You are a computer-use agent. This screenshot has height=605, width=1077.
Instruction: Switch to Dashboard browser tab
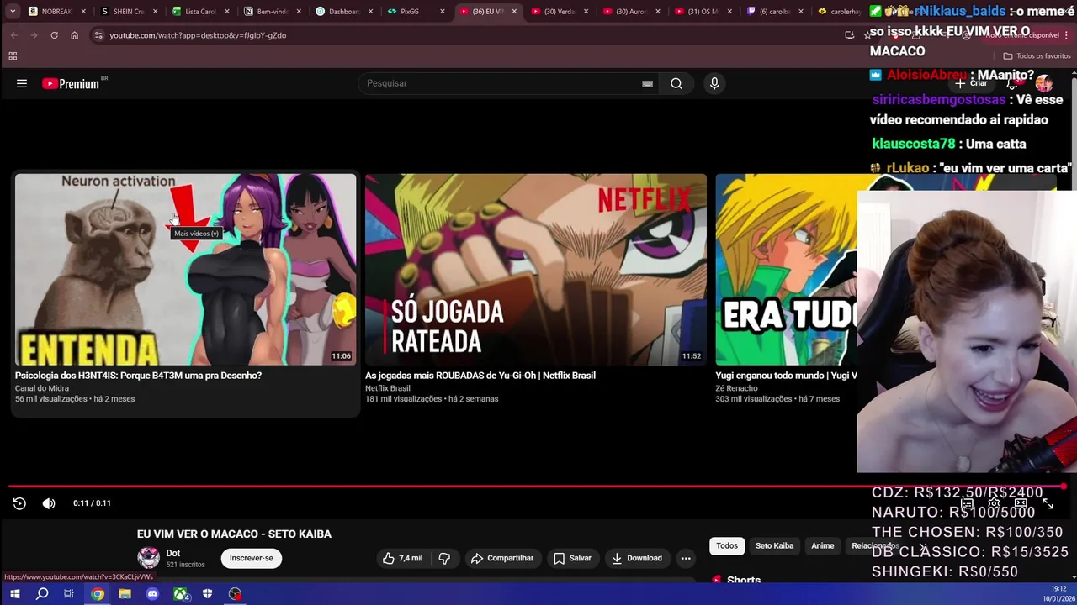pos(343,12)
